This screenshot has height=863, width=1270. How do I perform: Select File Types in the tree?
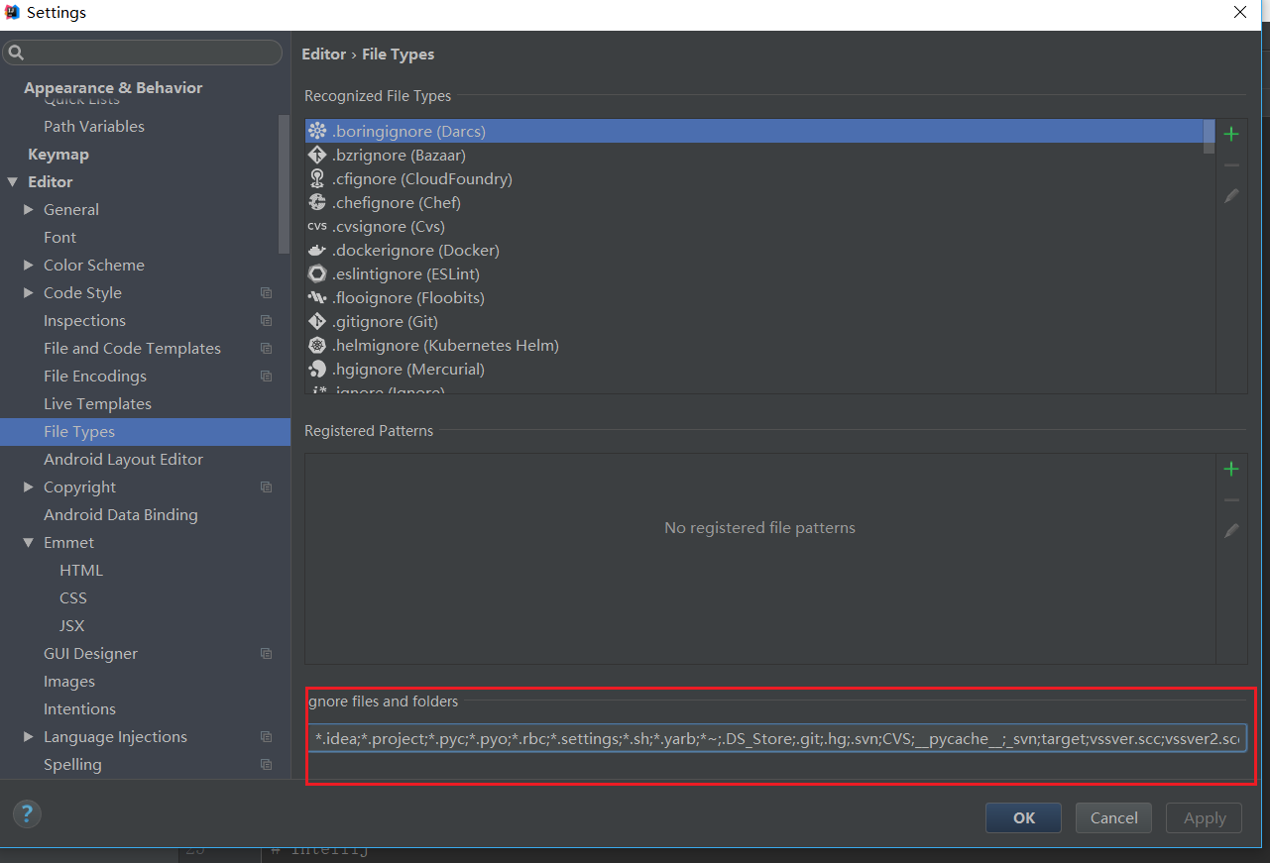click(145, 432)
